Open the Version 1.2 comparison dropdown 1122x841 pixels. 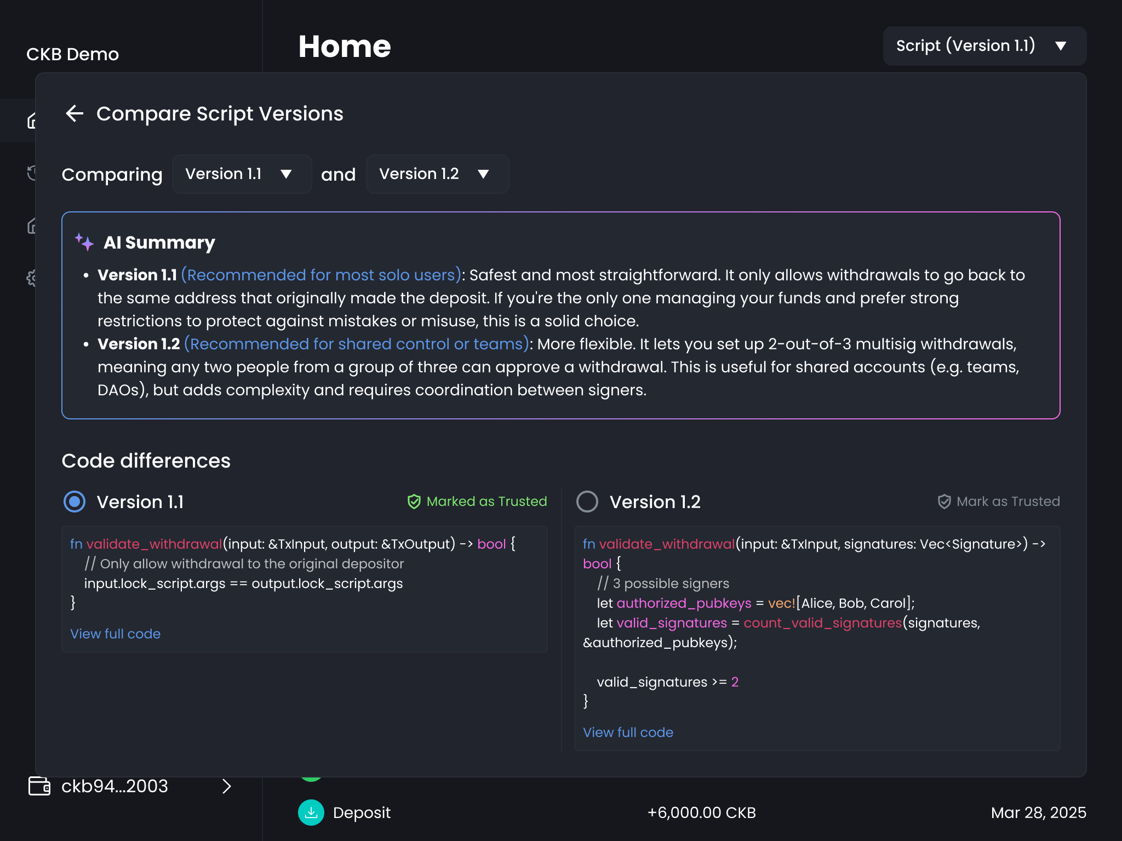tap(437, 174)
